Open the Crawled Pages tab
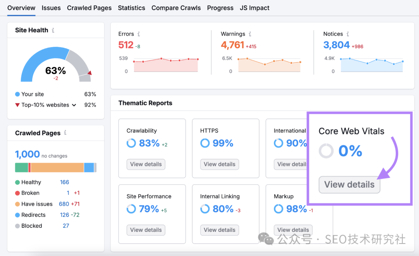This screenshot has width=419, height=256. tap(89, 8)
